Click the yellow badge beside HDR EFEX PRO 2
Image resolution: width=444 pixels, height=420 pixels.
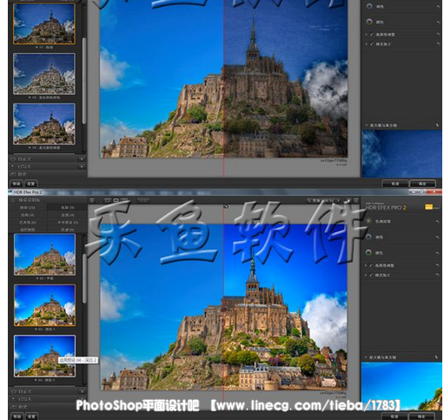428,207
